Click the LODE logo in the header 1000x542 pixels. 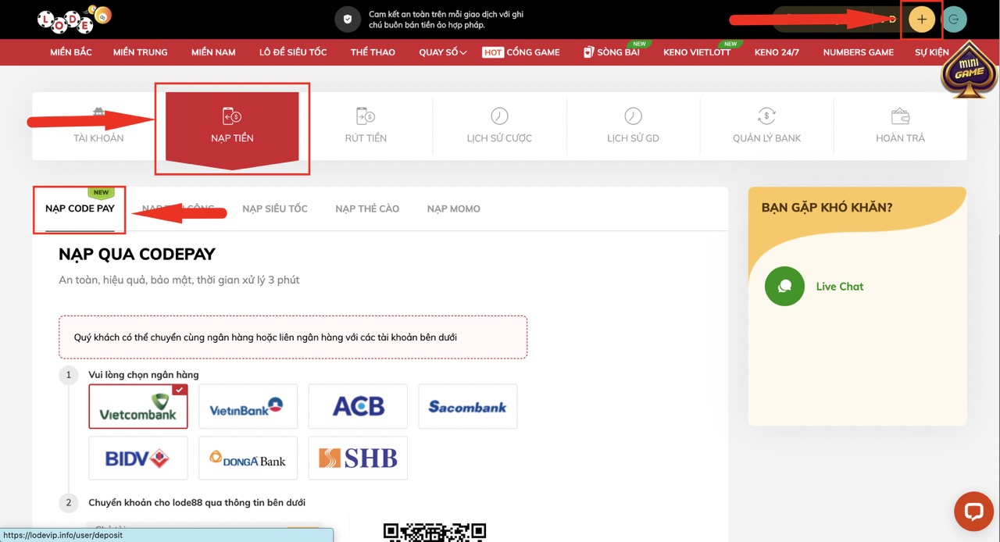(74, 19)
